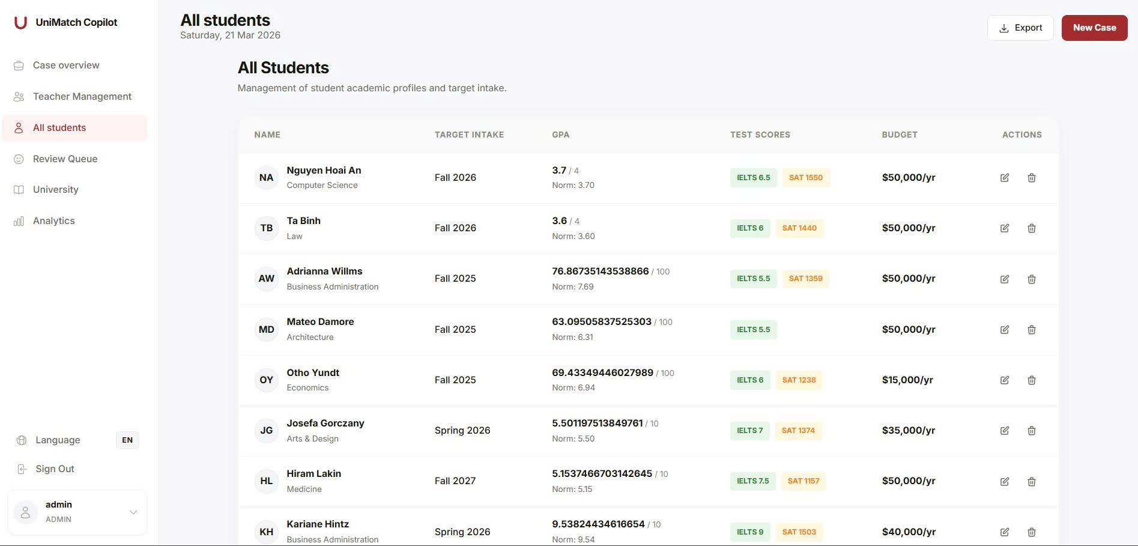Click Sign Out
This screenshot has height=546, width=1138.
click(x=55, y=469)
